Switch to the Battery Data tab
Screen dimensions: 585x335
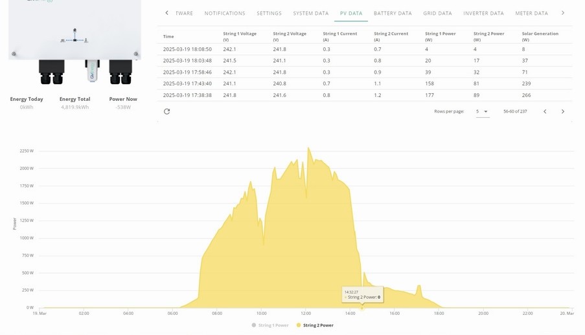(x=393, y=13)
